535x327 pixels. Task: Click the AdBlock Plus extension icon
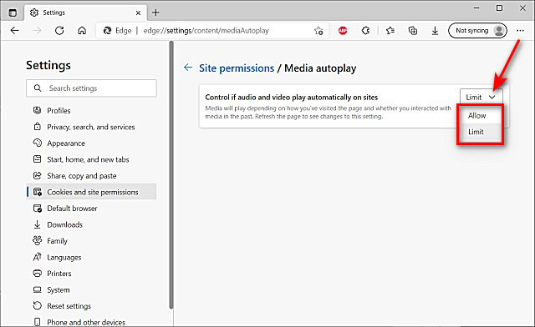click(x=343, y=31)
